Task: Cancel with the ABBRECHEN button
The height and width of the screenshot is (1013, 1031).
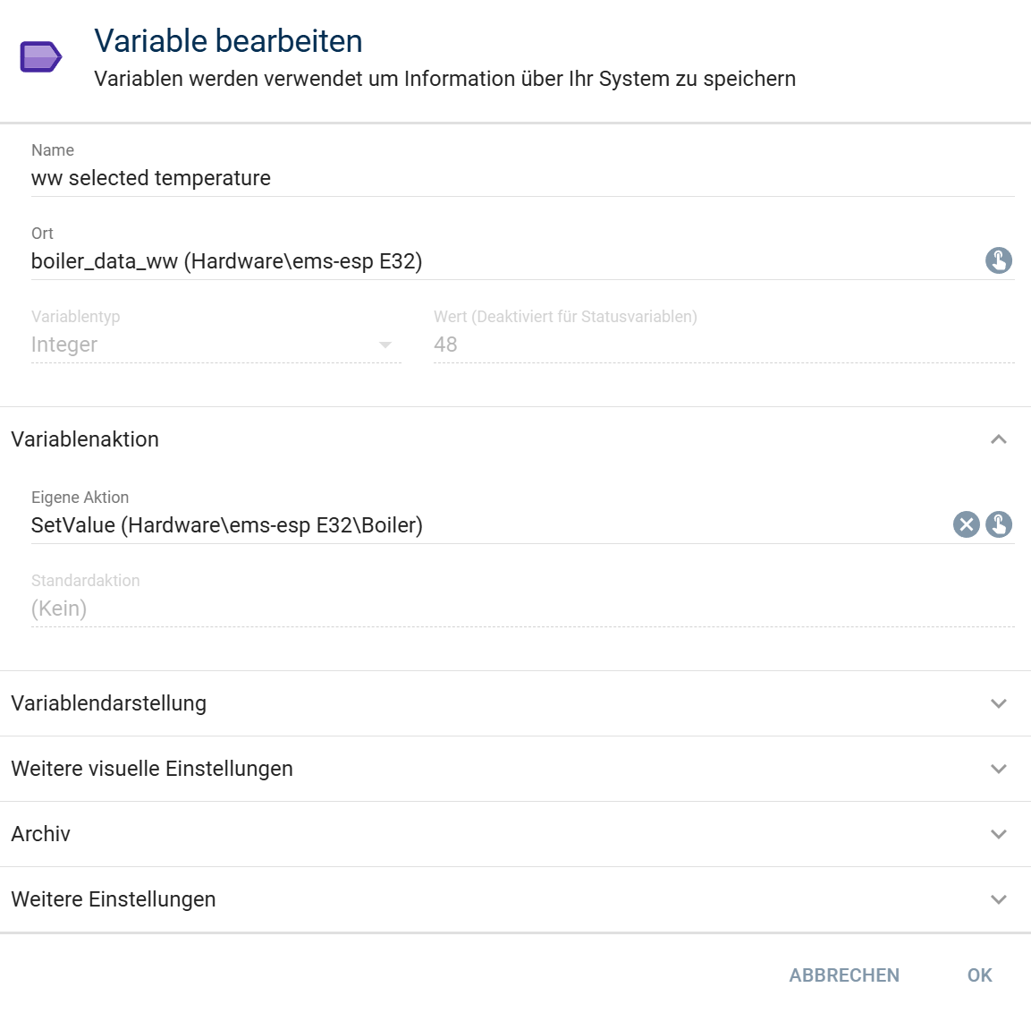Action: pos(843,975)
